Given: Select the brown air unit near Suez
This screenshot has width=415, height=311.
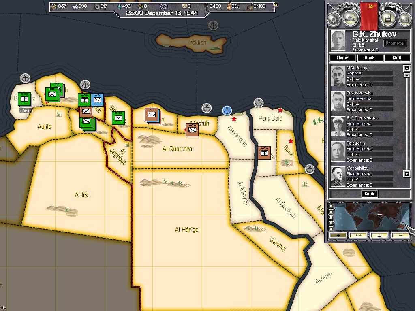Looking at the screenshot, I should tap(264, 153).
